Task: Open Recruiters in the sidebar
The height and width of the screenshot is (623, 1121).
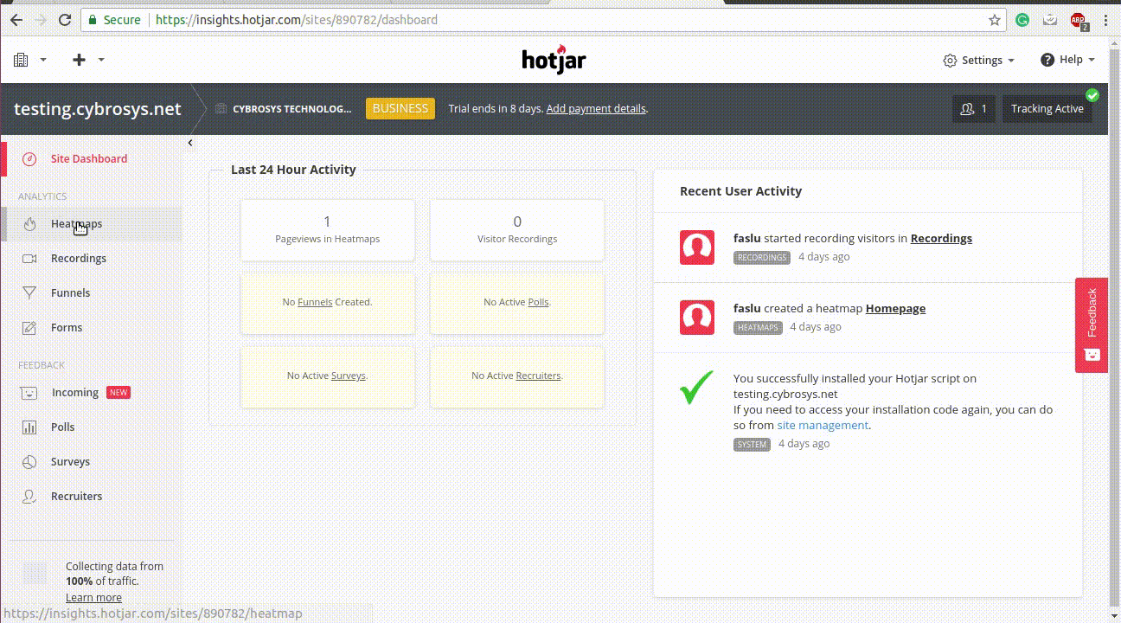Action: (x=77, y=497)
